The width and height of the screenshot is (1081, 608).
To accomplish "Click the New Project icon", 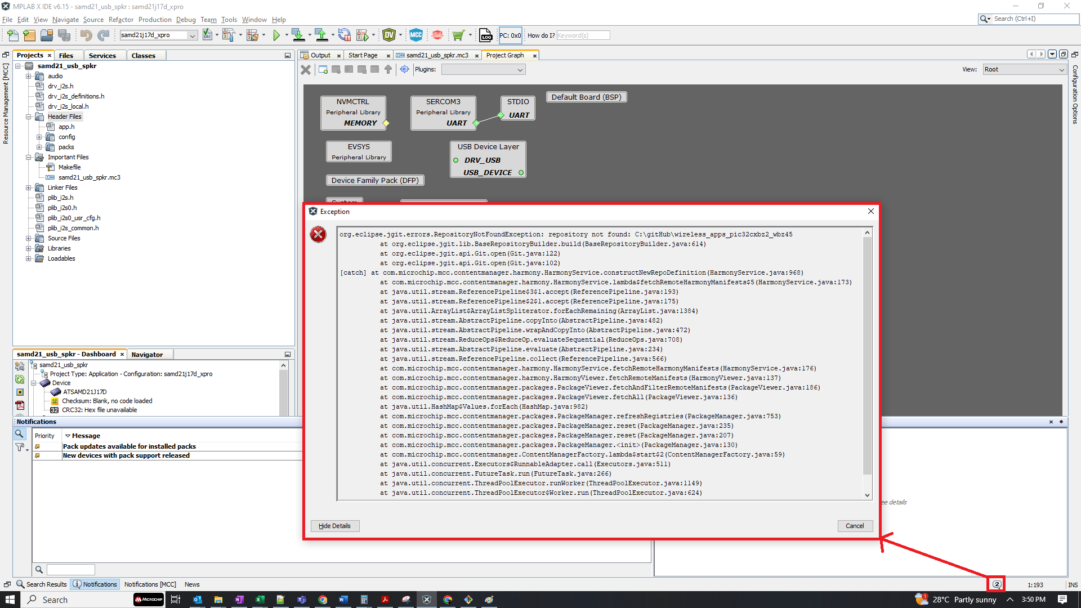I will (29, 35).
